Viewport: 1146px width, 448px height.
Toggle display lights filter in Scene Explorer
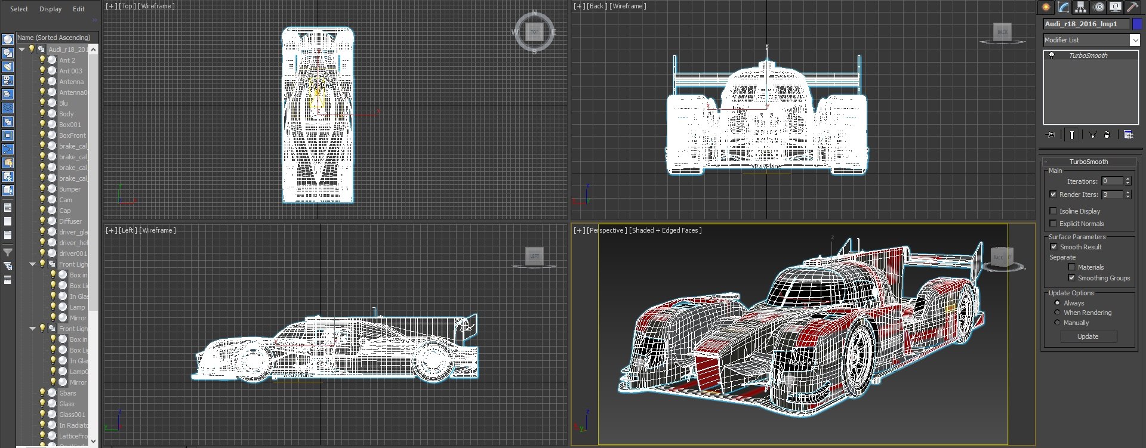tap(8, 67)
